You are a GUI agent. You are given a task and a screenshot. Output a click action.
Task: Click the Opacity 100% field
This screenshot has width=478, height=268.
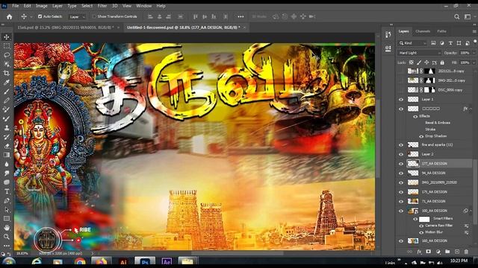465,53
